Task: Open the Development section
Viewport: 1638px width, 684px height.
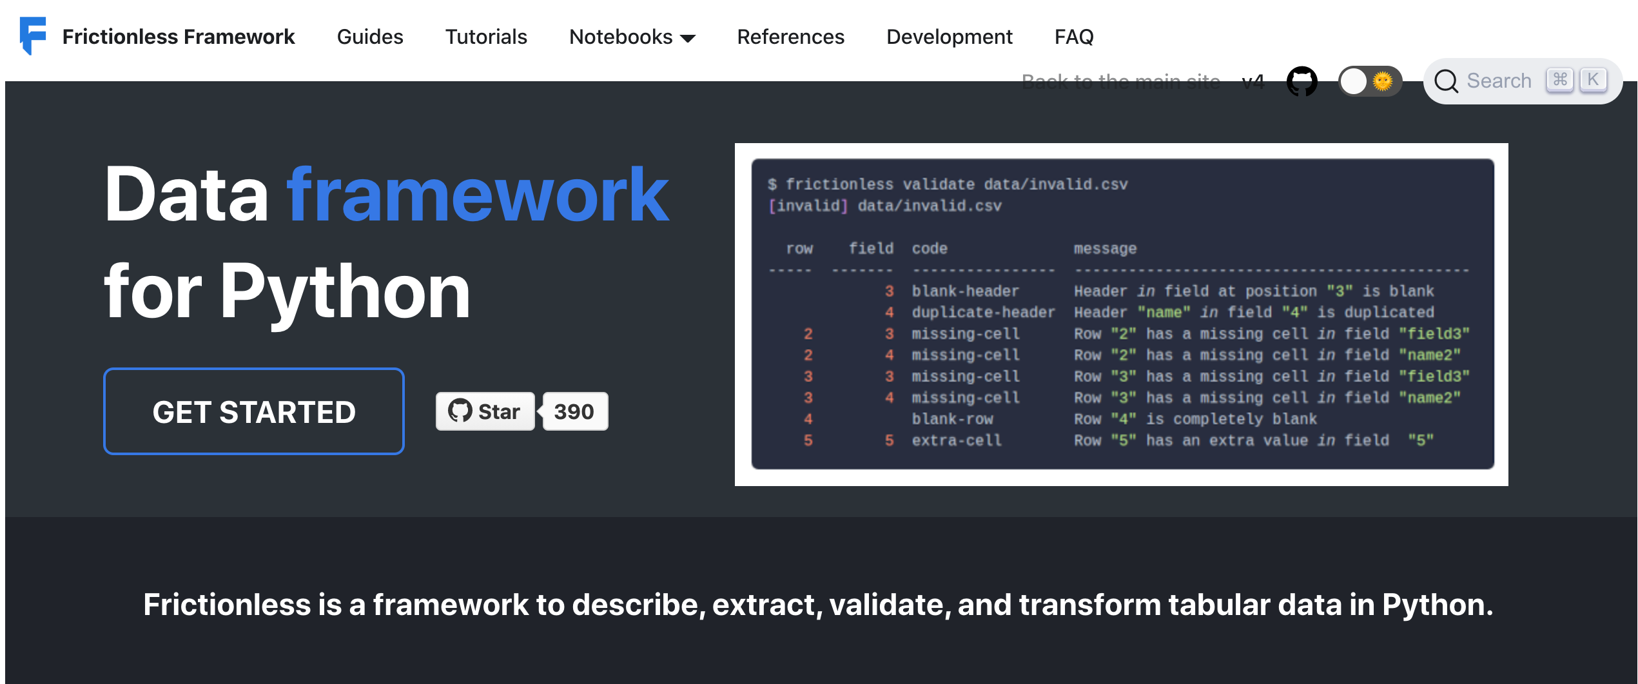Action: [x=949, y=37]
